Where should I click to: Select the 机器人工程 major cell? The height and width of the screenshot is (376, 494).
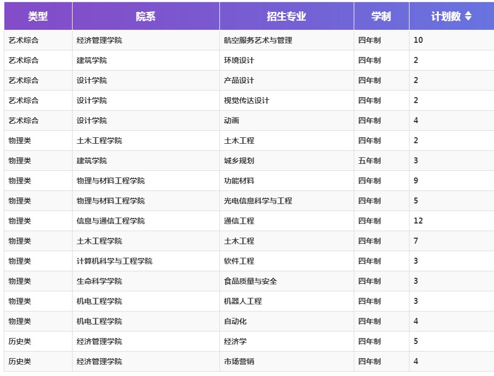(243, 301)
